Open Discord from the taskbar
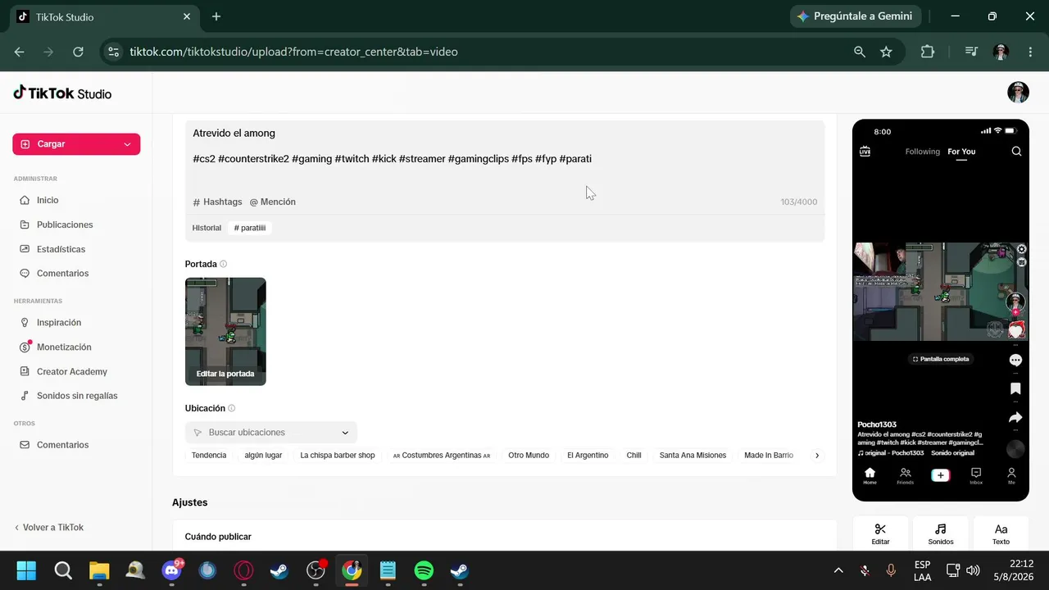Image resolution: width=1049 pixels, height=590 pixels. [172, 570]
